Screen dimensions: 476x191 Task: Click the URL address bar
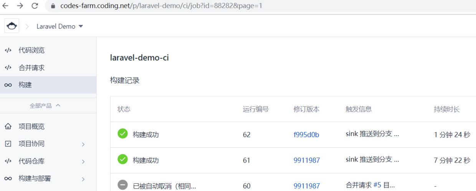coord(261,6)
